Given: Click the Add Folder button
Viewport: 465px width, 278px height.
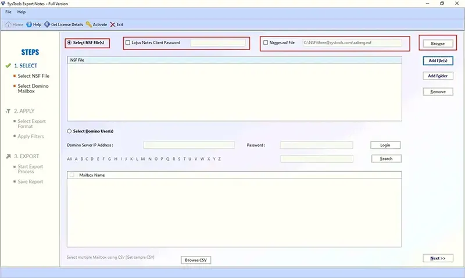Looking at the screenshot, I should click(x=438, y=76).
